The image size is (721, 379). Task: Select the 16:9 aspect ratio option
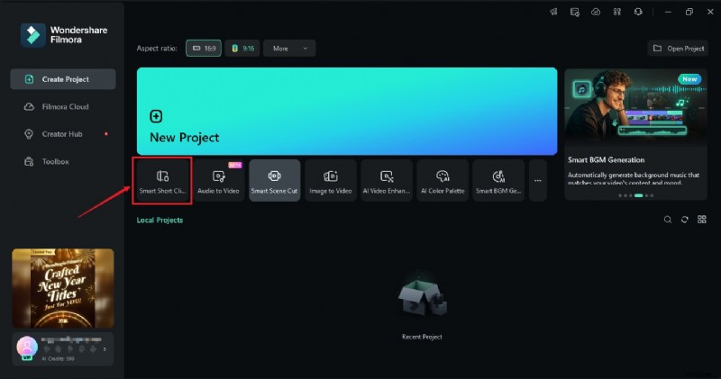coord(204,48)
